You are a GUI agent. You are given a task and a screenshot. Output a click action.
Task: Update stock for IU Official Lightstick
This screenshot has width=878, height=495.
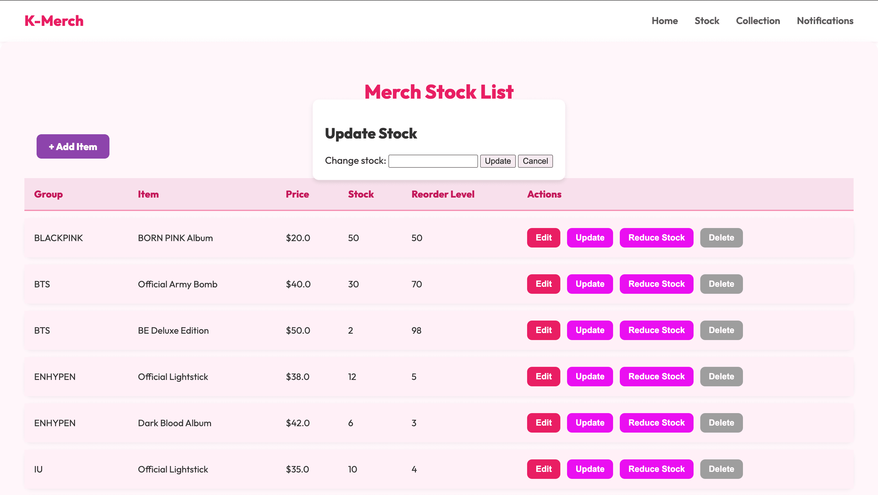590,469
